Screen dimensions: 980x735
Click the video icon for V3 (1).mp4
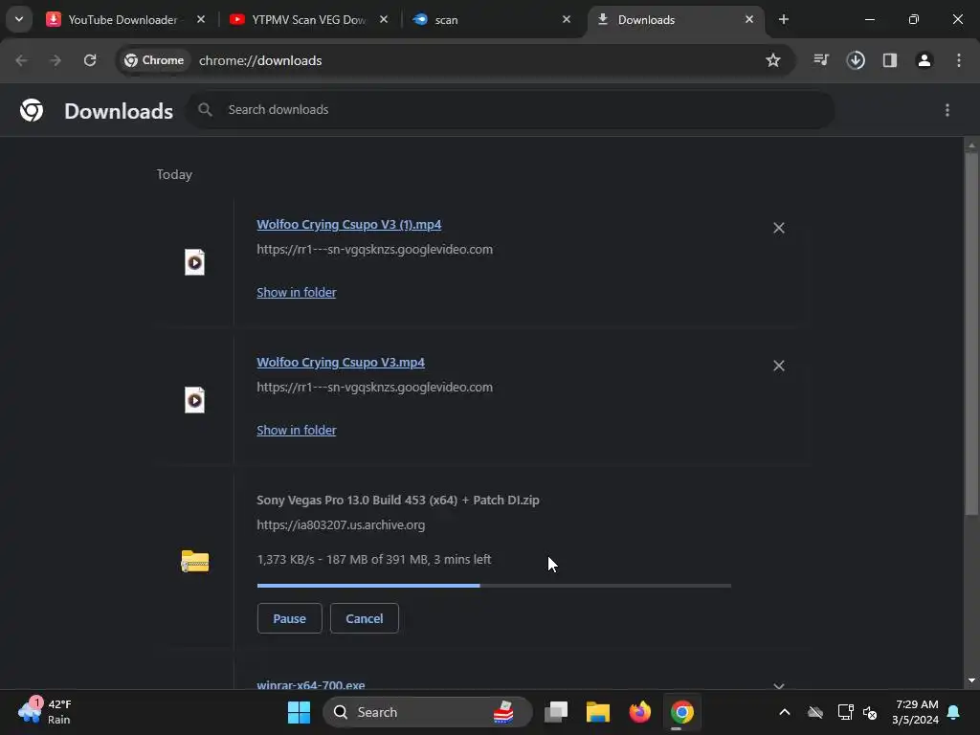coord(194,262)
